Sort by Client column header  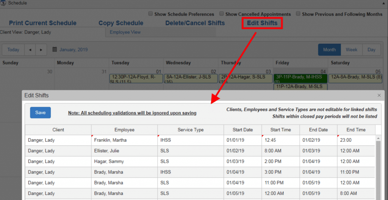tap(58, 130)
